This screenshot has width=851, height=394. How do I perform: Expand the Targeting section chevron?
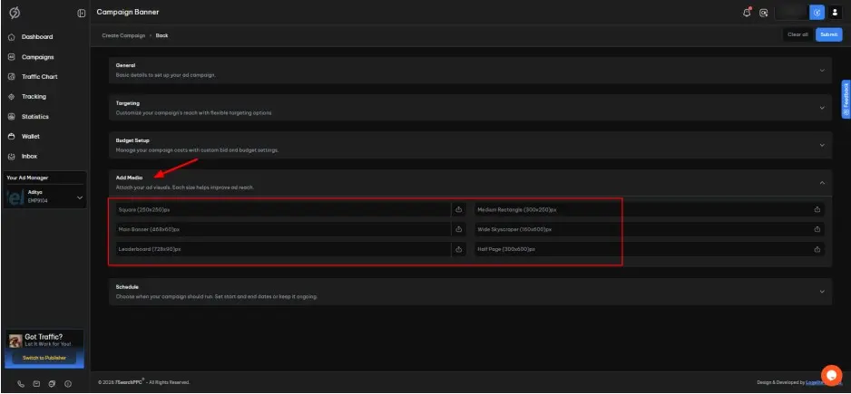pyautogui.click(x=822, y=108)
